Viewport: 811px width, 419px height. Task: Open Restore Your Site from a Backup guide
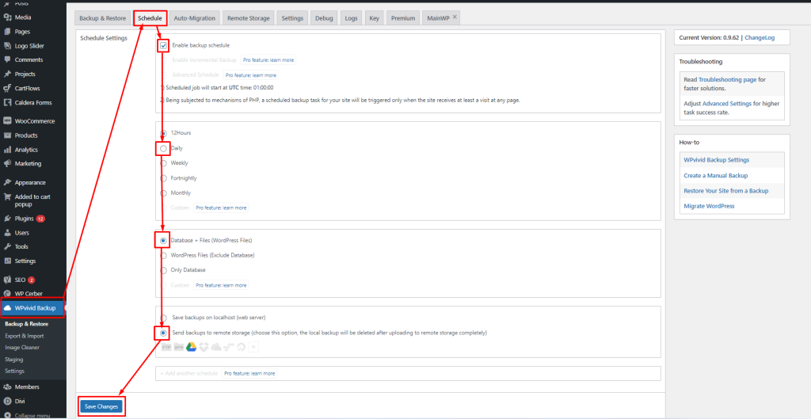[725, 191]
